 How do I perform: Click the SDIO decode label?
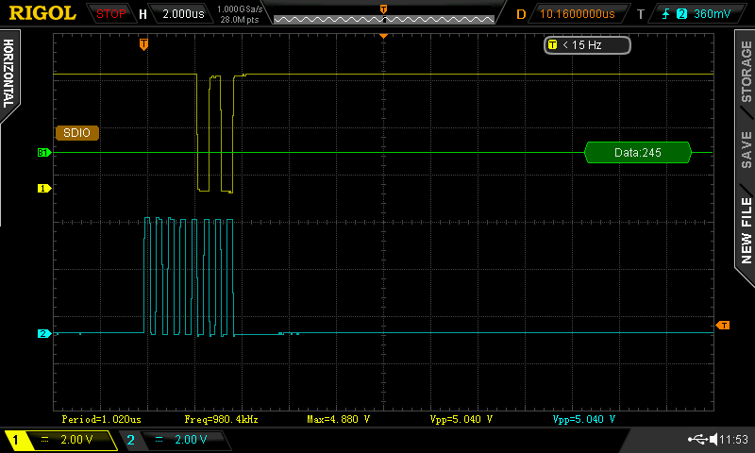(77, 133)
